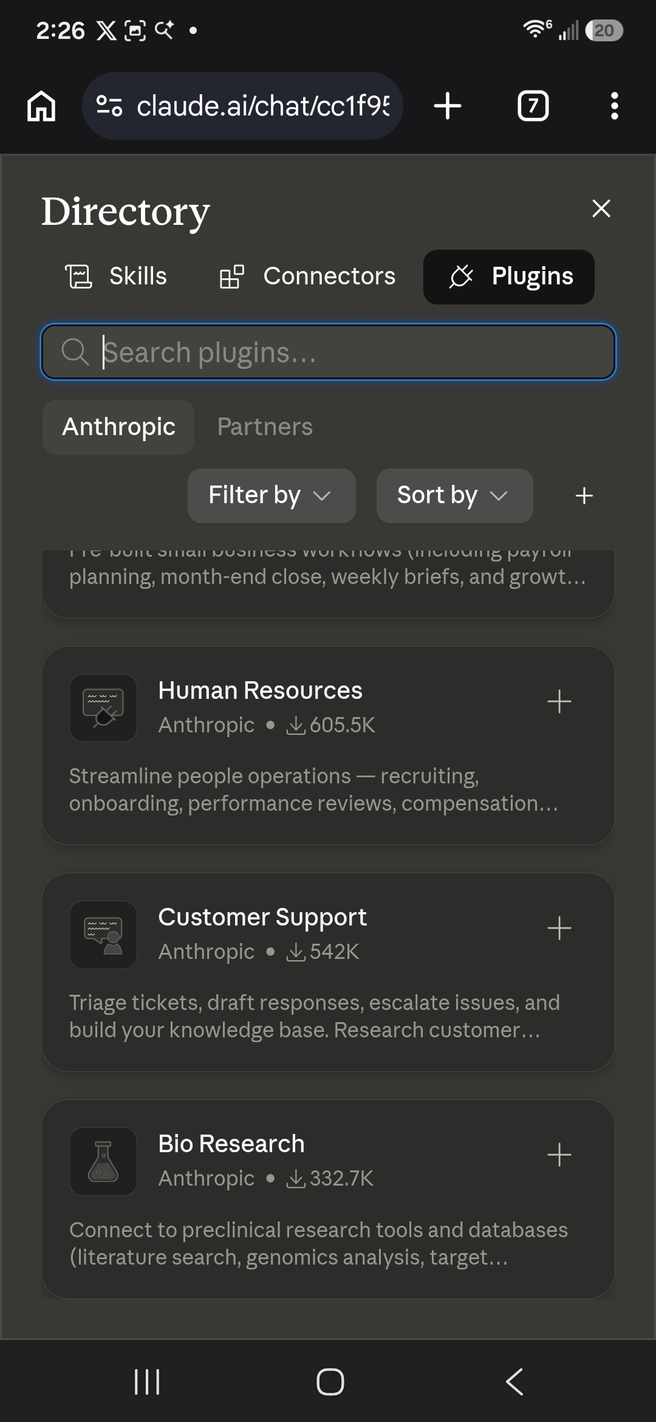Focus the Search plugins field
Image resolution: width=656 pixels, height=1422 pixels.
[328, 352]
